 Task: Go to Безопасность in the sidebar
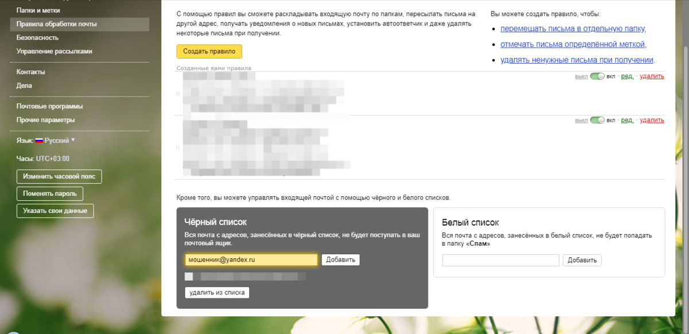37,37
